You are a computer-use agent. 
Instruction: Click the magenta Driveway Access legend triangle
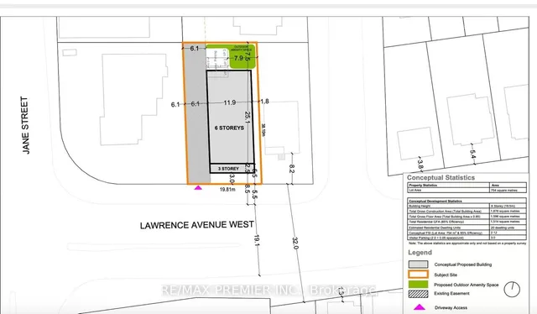click(x=420, y=307)
